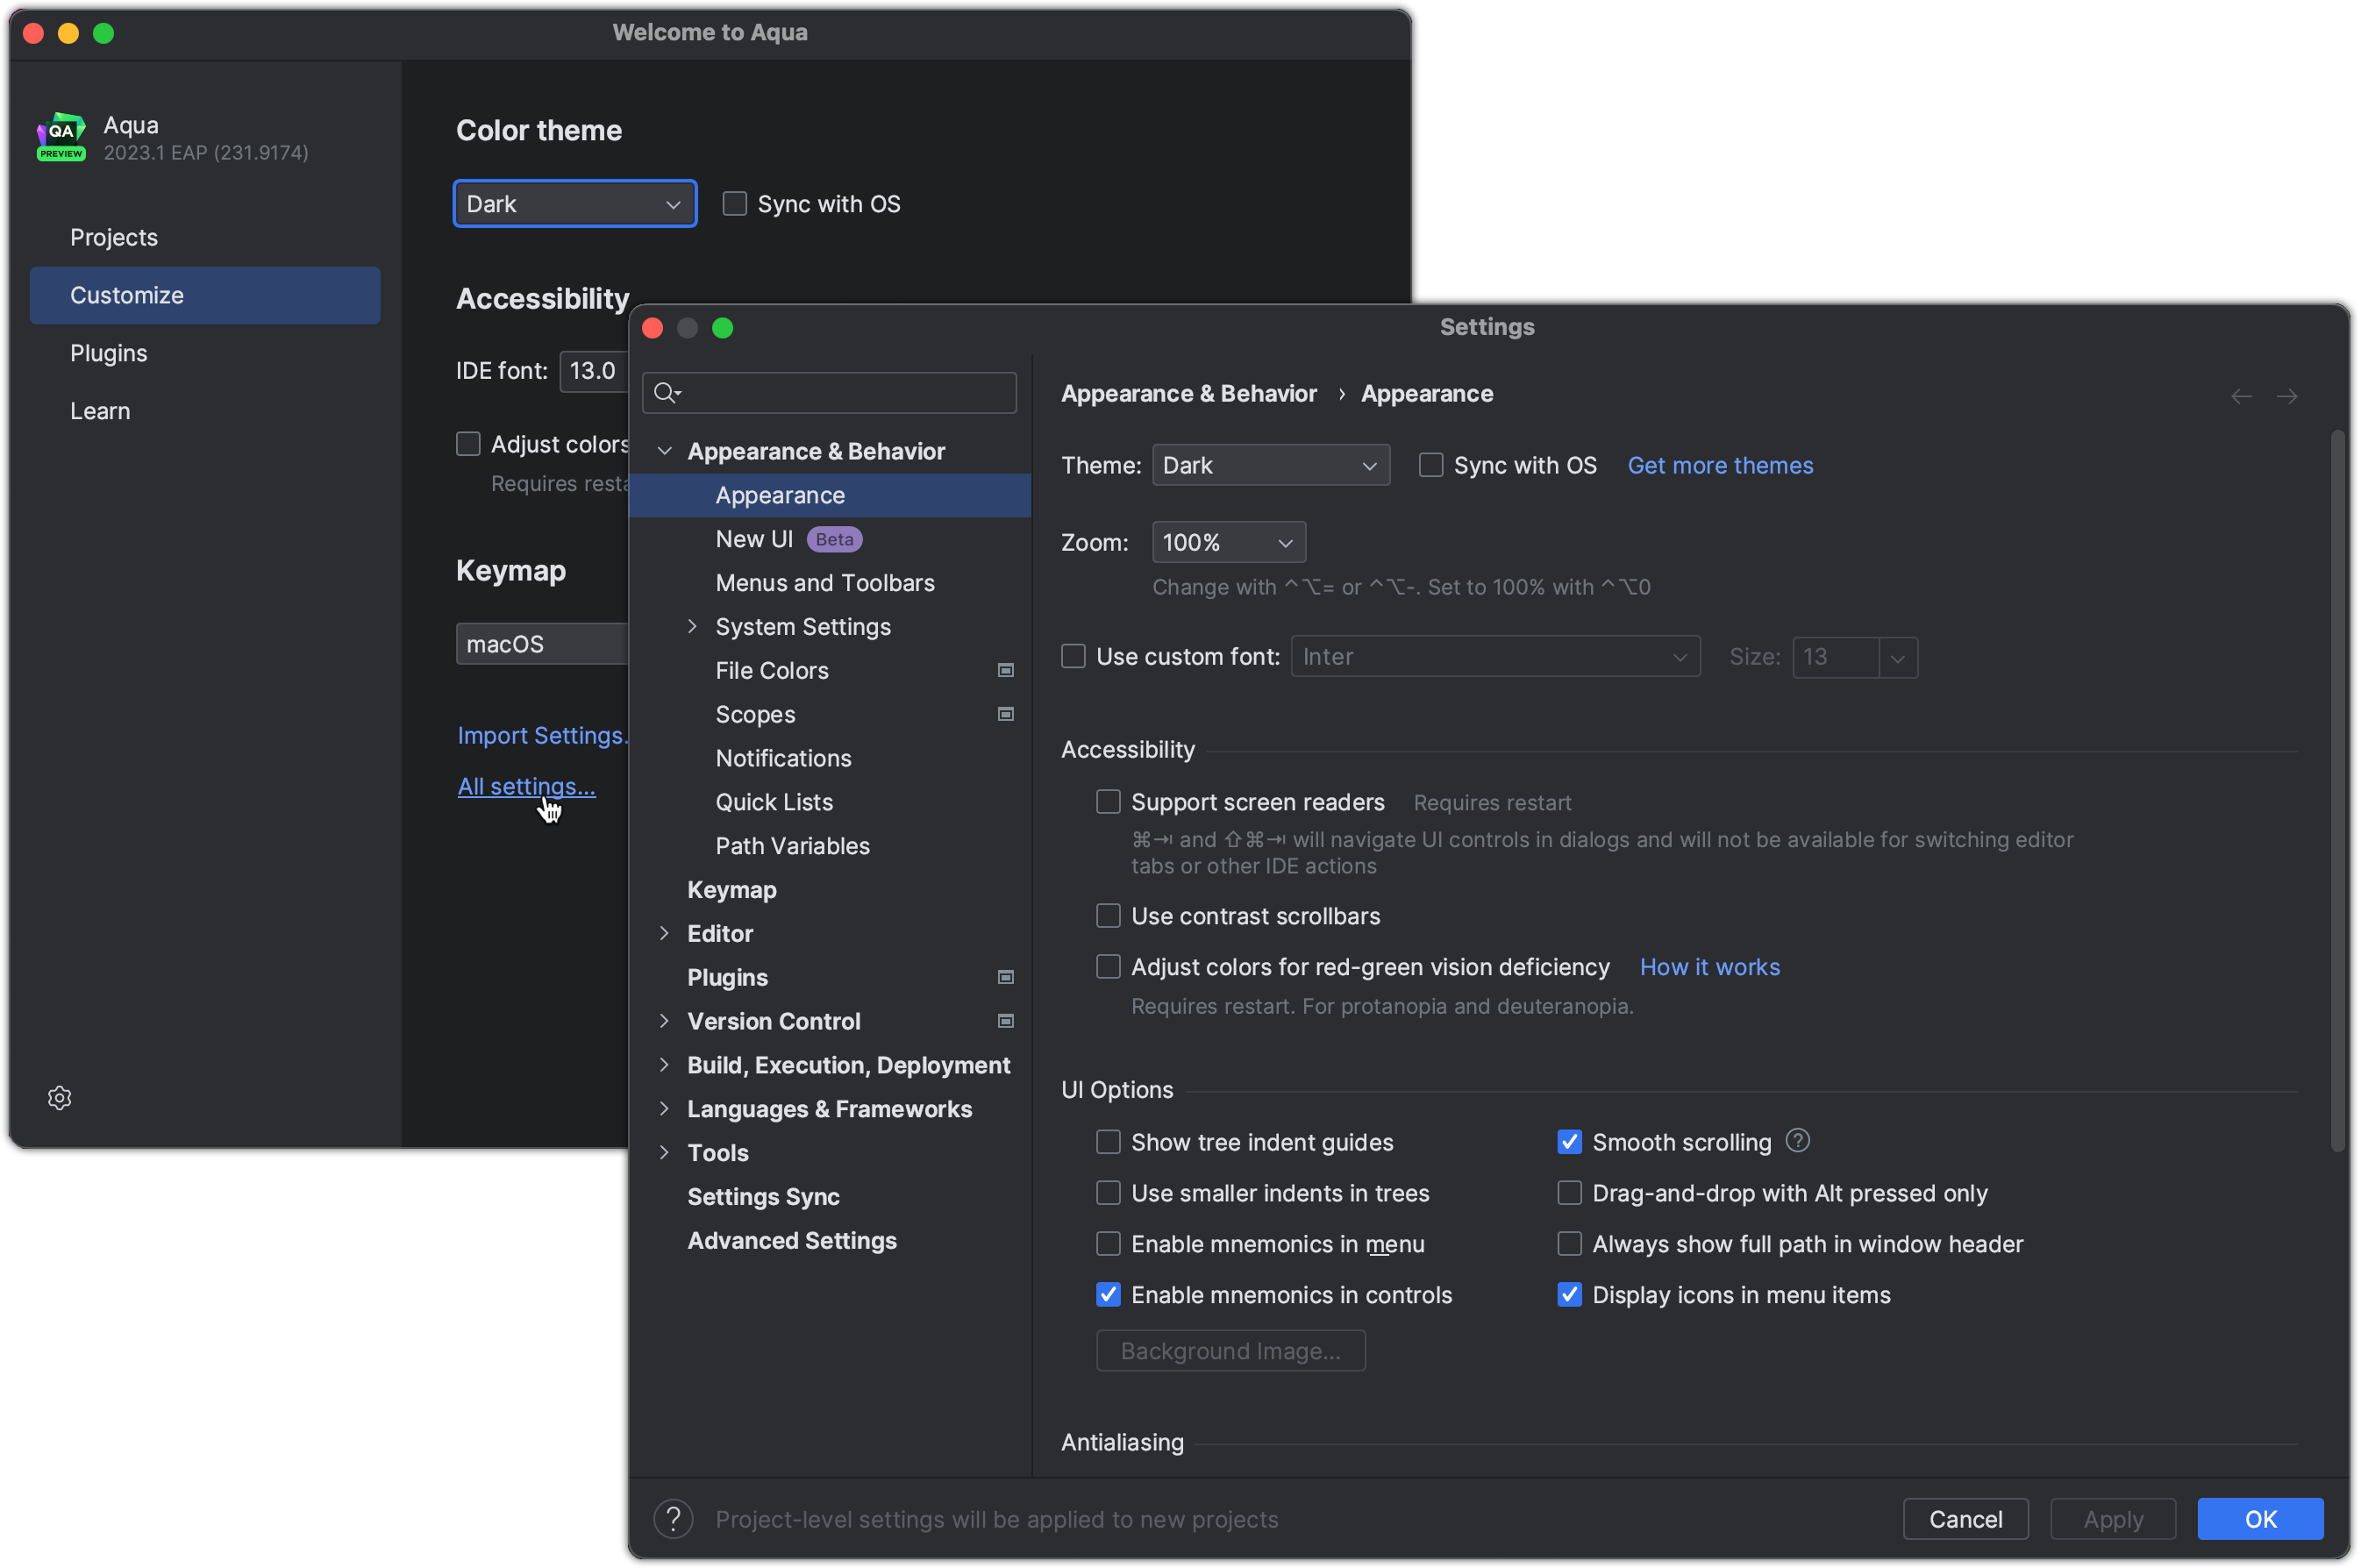The height and width of the screenshot is (1568, 2361).
Task: Click the yellow minimize button on the Welcome window
Action: pos(68,33)
